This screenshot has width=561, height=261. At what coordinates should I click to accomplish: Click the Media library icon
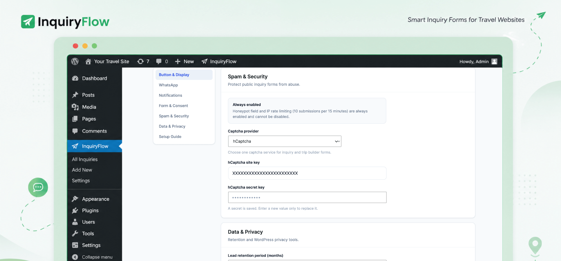[75, 107]
